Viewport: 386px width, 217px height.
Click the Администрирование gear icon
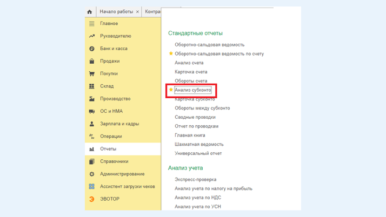[91, 174]
